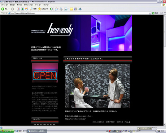
Task: Open the COM : 0 comments link
Action: point(120,122)
